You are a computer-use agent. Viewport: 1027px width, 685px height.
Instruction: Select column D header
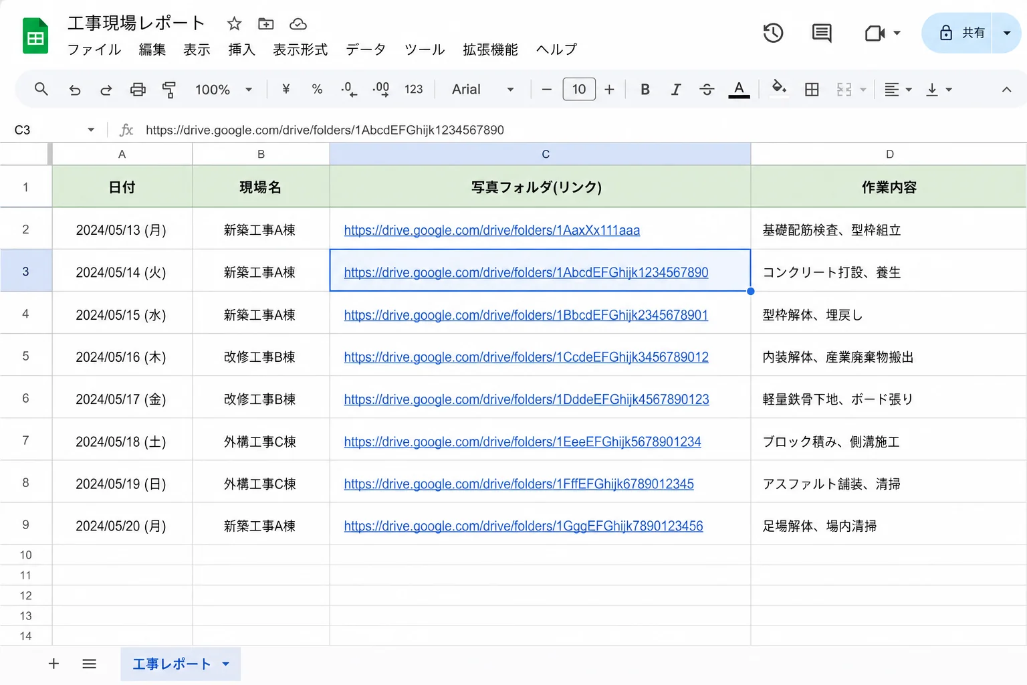(889, 154)
